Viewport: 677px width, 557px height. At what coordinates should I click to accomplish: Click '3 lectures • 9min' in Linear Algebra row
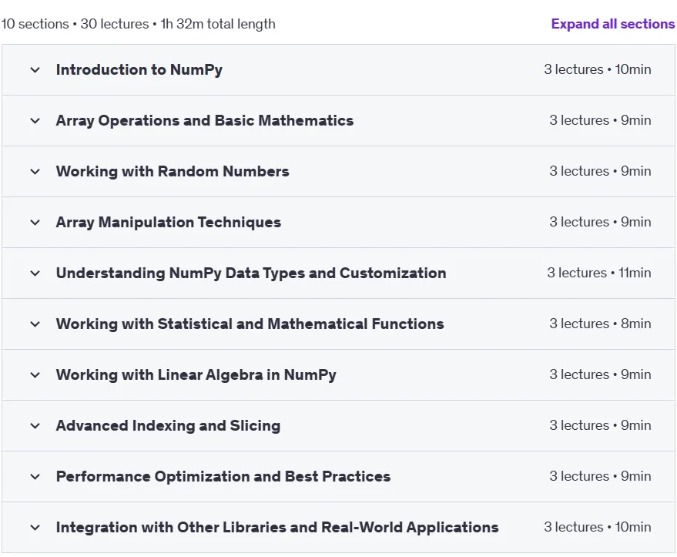600,374
